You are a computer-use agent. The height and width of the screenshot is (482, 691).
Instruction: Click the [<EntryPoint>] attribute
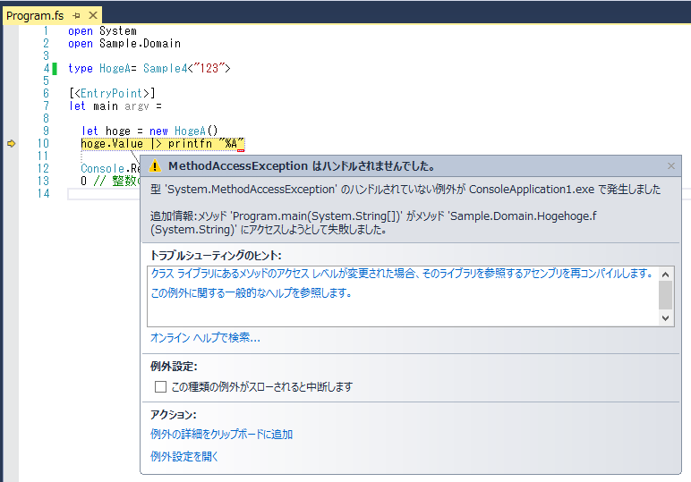click(112, 93)
